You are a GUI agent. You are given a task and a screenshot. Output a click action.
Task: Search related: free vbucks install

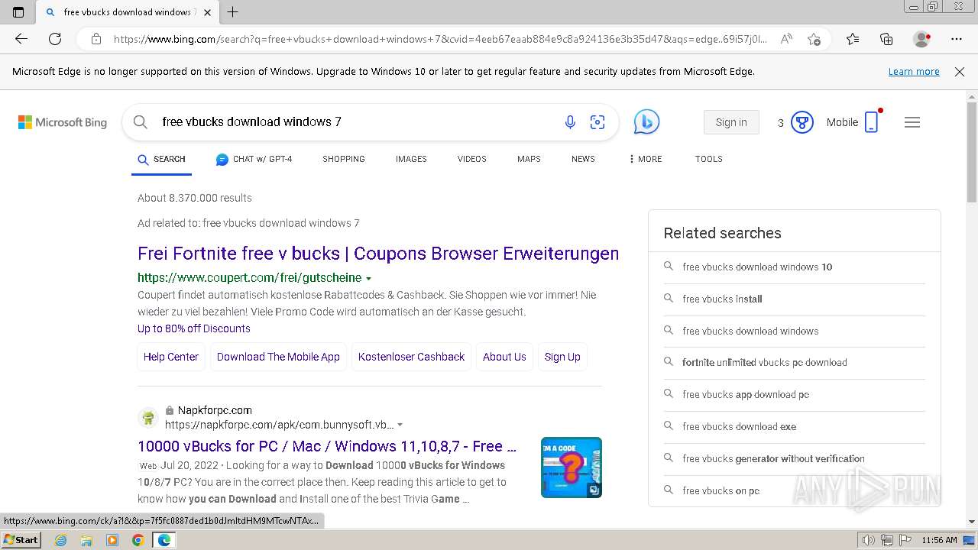[x=722, y=299]
